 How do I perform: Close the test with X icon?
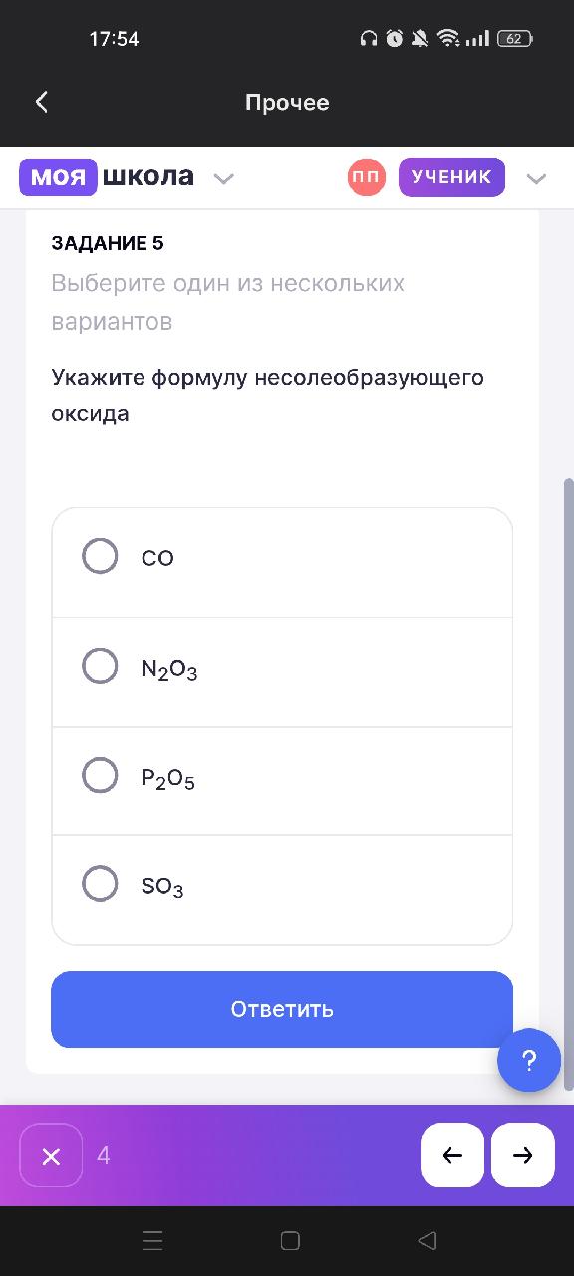point(51,1155)
